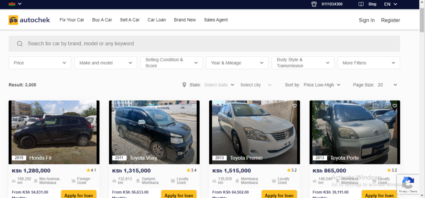Image resolution: width=425 pixels, height=198 pixels.
Task: Click price KSh 865,000
Action: (329, 171)
